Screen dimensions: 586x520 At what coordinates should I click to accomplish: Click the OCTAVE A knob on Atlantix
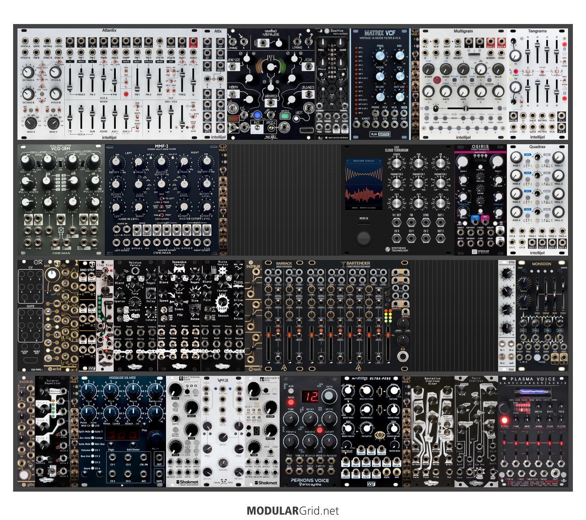pos(28,72)
